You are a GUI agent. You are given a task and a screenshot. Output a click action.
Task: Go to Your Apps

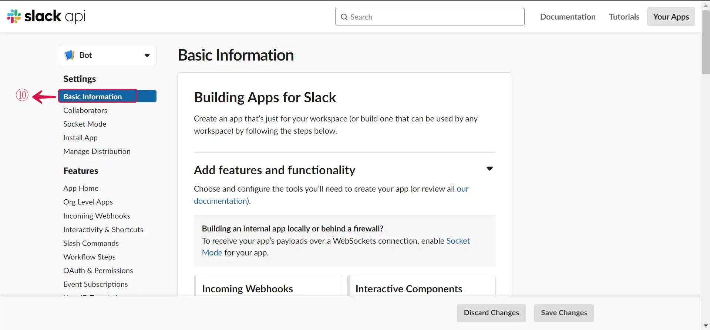[671, 17]
